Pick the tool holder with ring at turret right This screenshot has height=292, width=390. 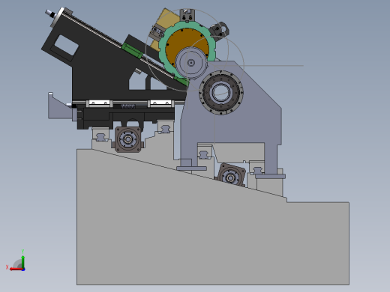tap(219, 30)
